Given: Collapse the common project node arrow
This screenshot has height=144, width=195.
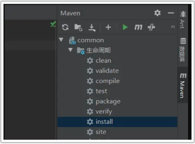Looking at the screenshot, I should (x=61, y=40).
